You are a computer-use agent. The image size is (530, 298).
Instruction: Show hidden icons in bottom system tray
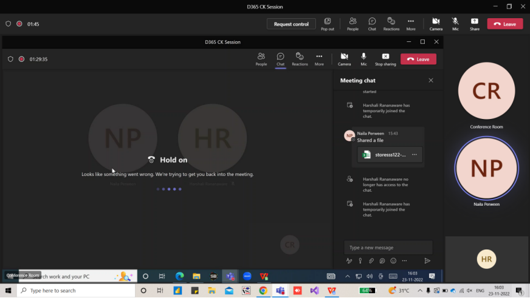pyautogui.click(x=420, y=291)
